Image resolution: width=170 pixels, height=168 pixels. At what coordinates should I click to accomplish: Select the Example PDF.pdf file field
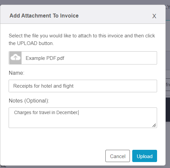[83, 58]
